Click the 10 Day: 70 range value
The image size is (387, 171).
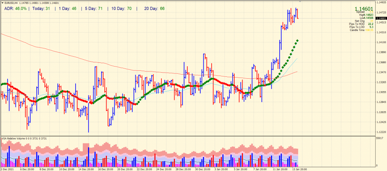pyautogui.click(x=121, y=9)
